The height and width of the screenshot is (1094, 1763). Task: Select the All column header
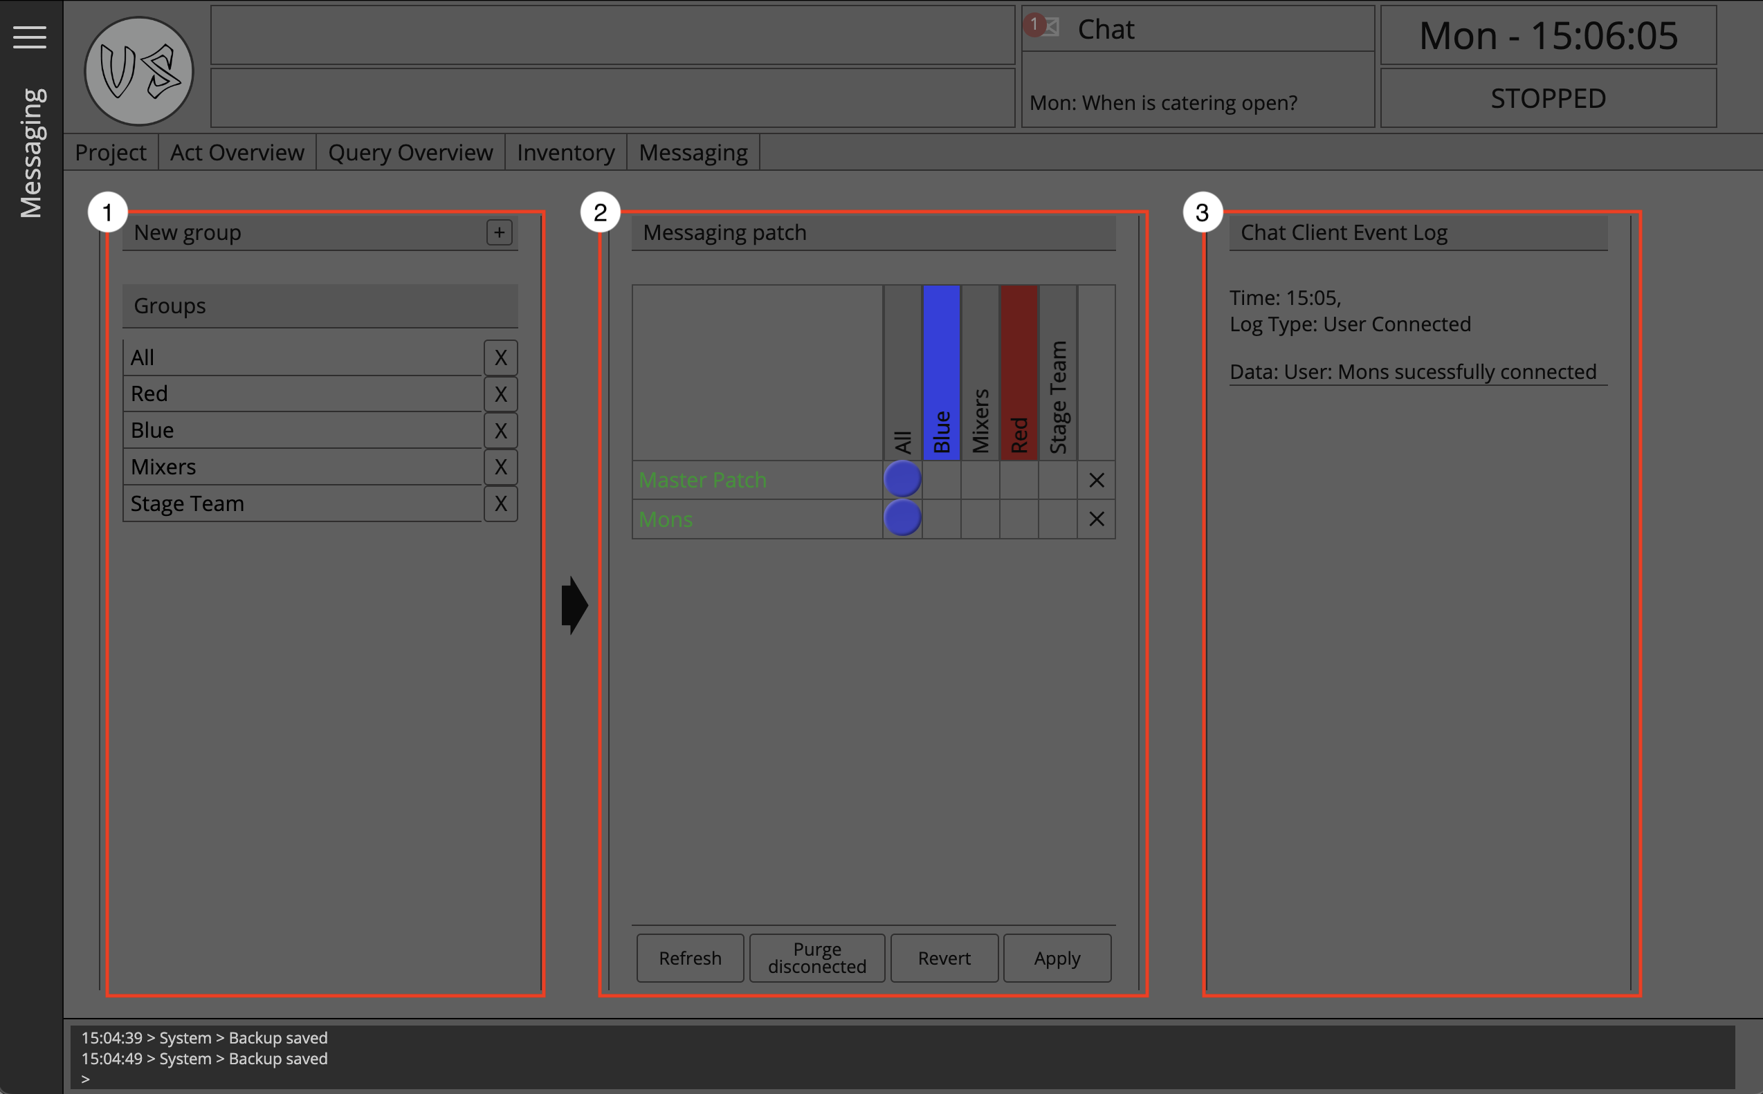902,373
